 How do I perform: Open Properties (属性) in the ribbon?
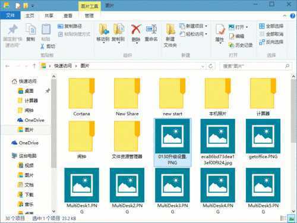pyautogui.click(x=220, y=34)
